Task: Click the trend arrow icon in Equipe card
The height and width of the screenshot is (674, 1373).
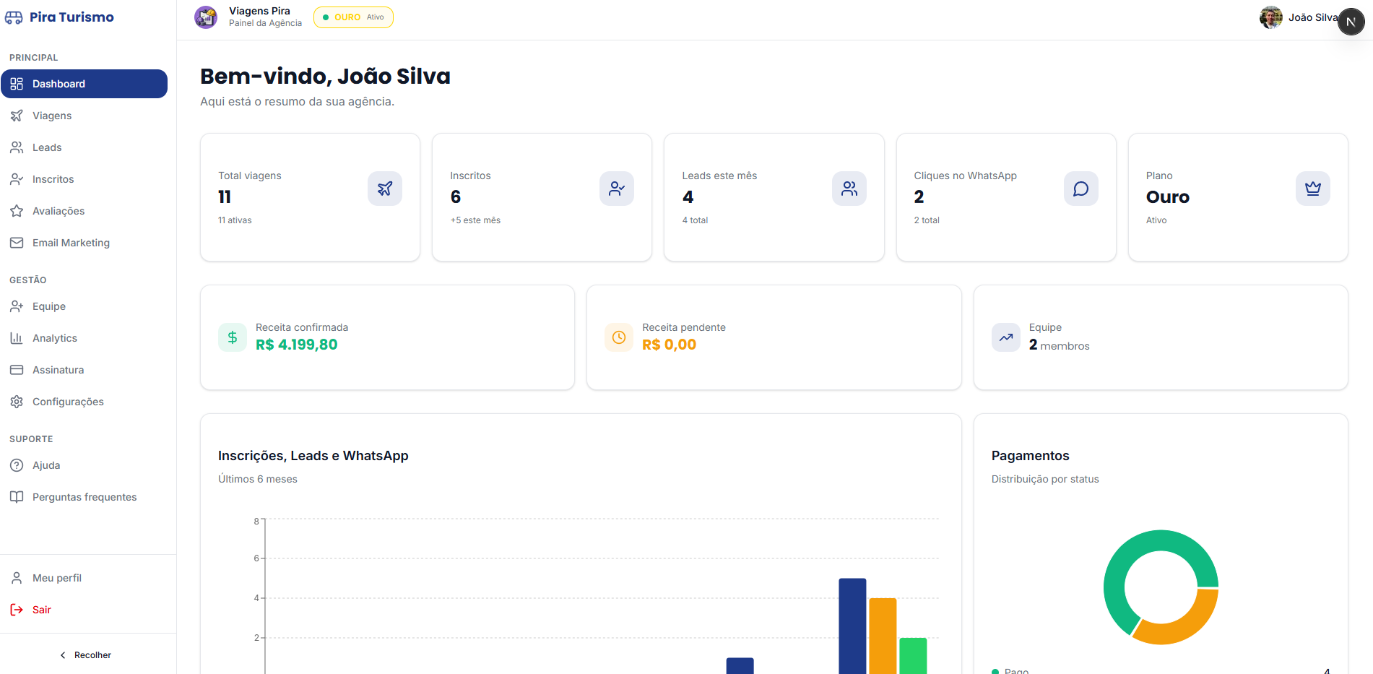Action: point(1005,337)
